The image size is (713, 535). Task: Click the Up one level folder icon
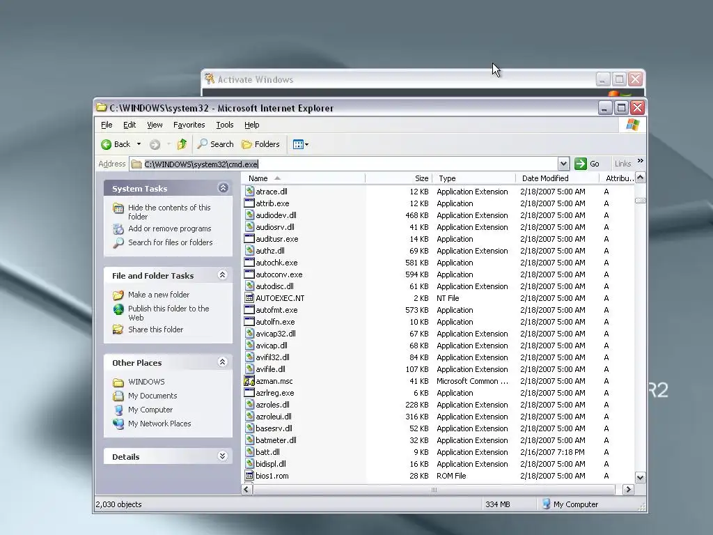tap(182, 144)
